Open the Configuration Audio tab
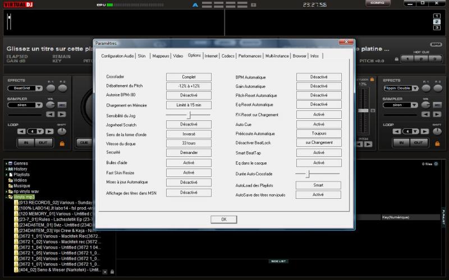Image resolution: width=449 pixels, height=280 pixels. [117, 56]
